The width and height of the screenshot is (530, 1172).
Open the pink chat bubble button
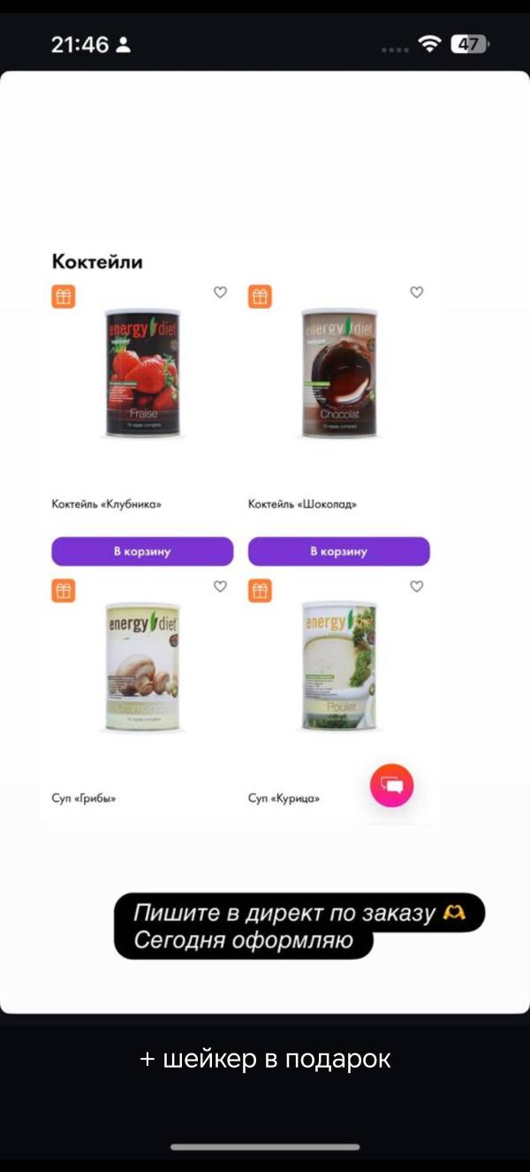coord(391,785)
